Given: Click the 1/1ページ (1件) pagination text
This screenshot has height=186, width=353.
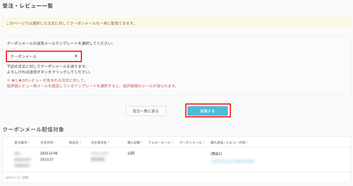Looking at the screenshot, I should tap(17, 177).
